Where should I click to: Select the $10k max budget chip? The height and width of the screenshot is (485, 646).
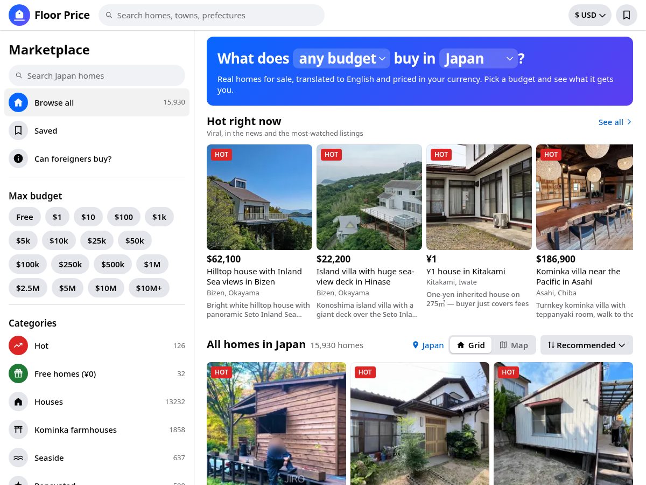pos(59,240)
